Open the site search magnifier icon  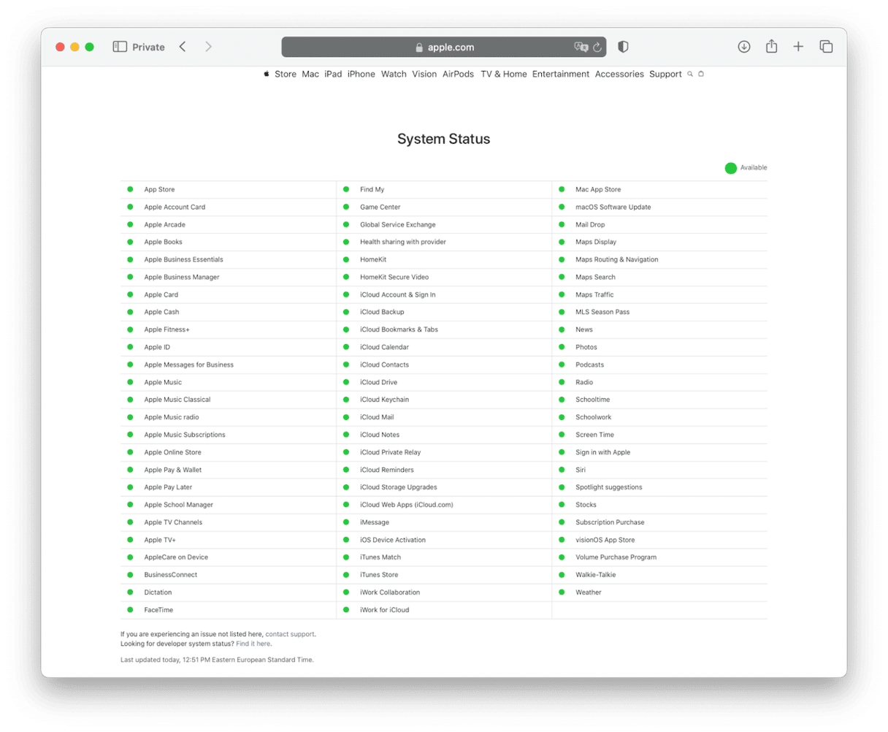pos(690,74)
